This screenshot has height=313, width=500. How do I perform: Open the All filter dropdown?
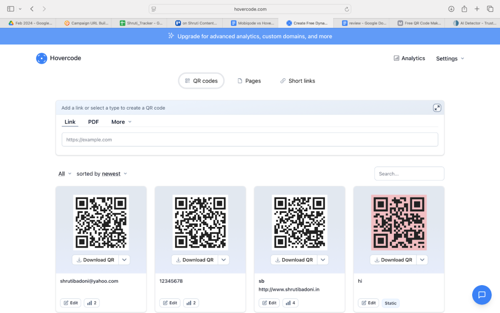(x=64, y=174)
